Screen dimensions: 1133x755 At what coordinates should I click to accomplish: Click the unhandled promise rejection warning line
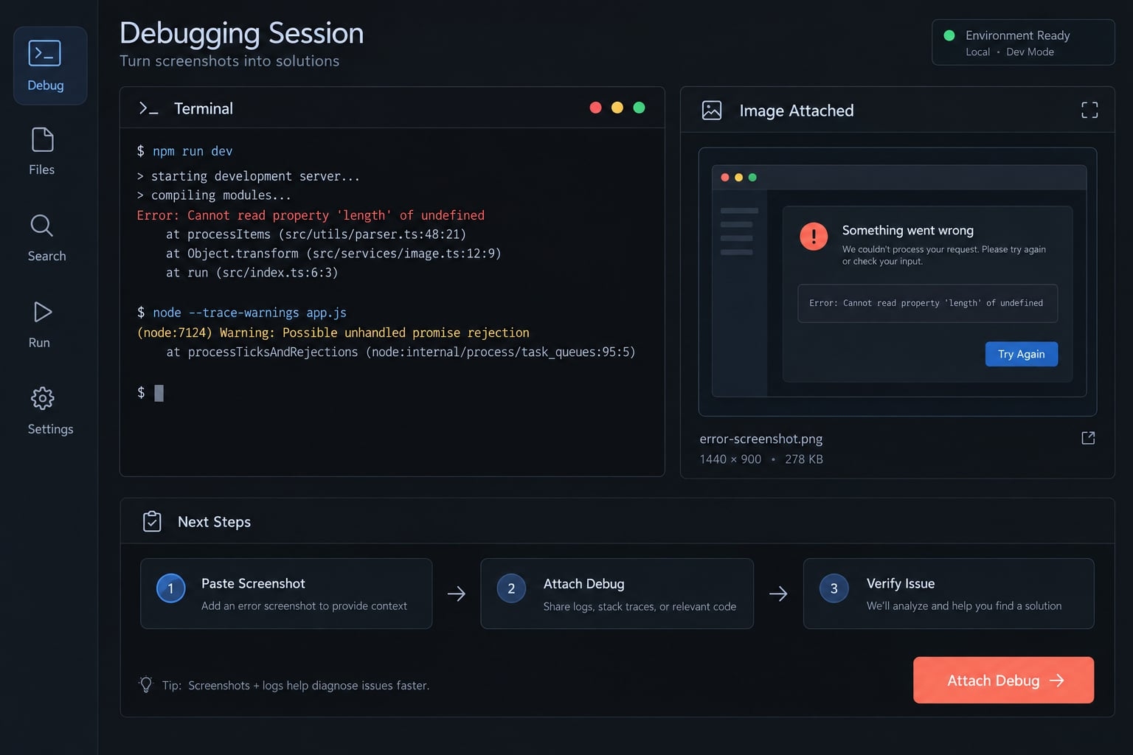click(333, 333)
